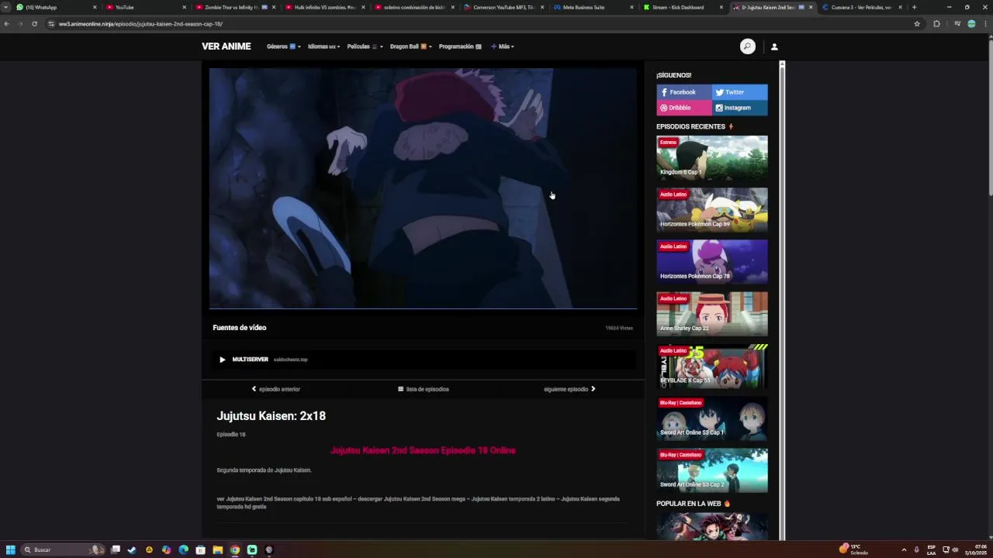This screenshot has height=558, width=993.
Task: Click the Jujutsu Kaisen 2nd Season Episodio 18 Online heading
Action: tap(423, 450)
